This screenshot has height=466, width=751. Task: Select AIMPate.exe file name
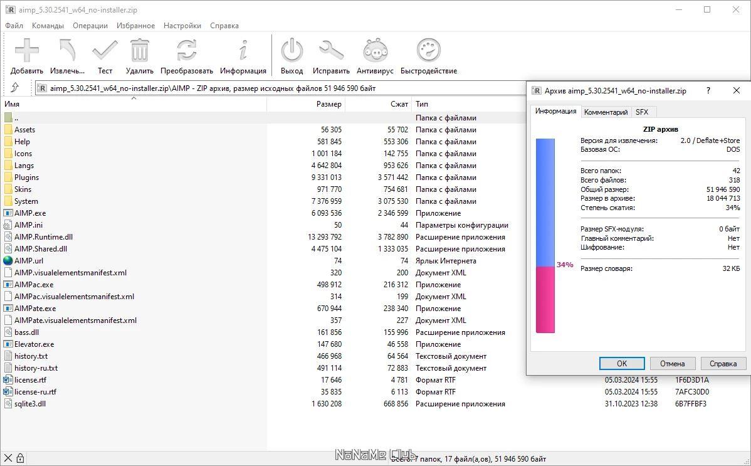pos(35,309)
